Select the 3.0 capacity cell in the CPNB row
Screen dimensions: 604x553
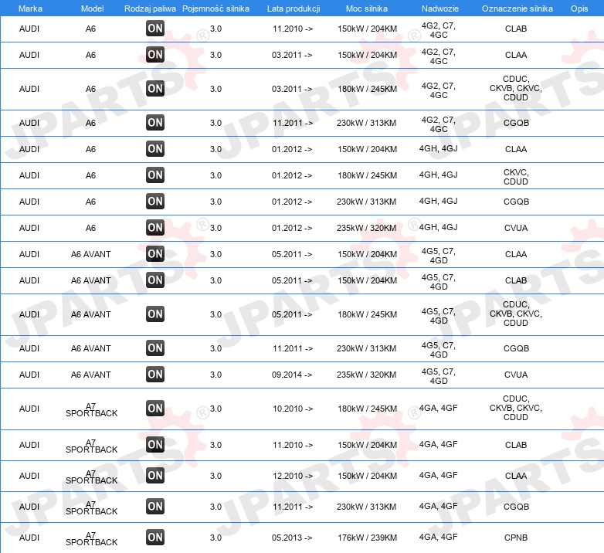click(x=215, y=538)
